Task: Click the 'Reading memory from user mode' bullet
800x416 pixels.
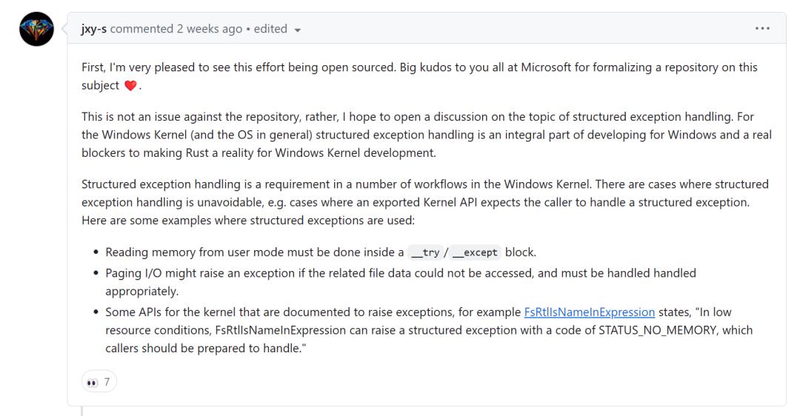Action: click(321, 252)
